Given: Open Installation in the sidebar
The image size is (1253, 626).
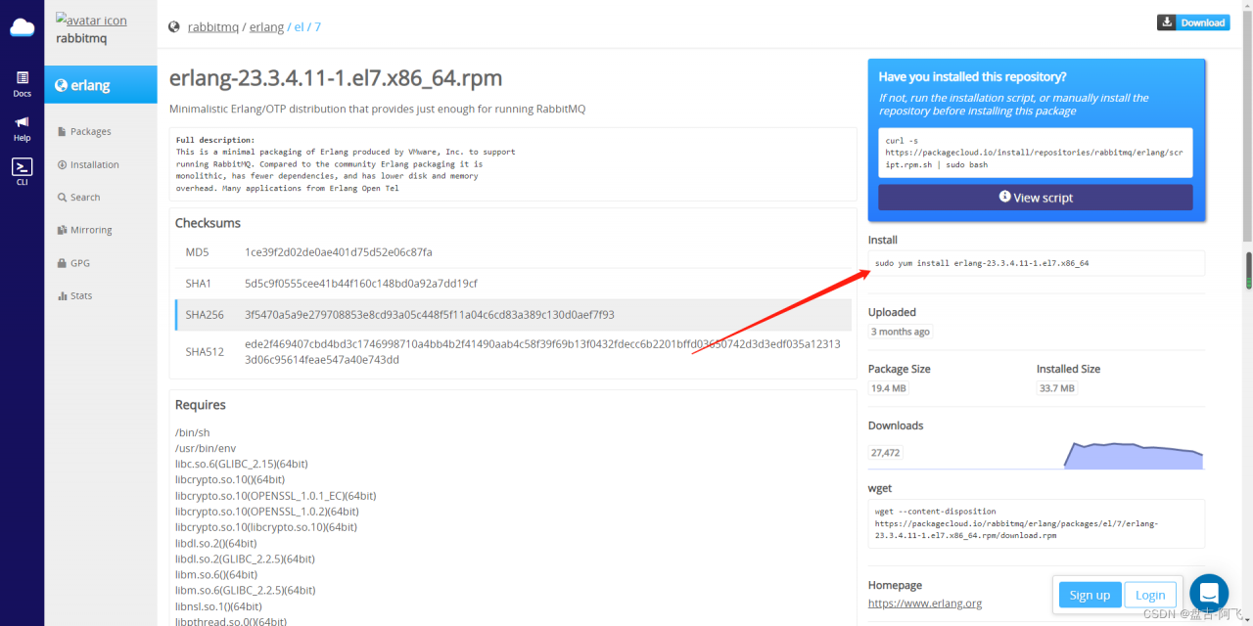Looking at the screenshot, I should pos(88,164).
